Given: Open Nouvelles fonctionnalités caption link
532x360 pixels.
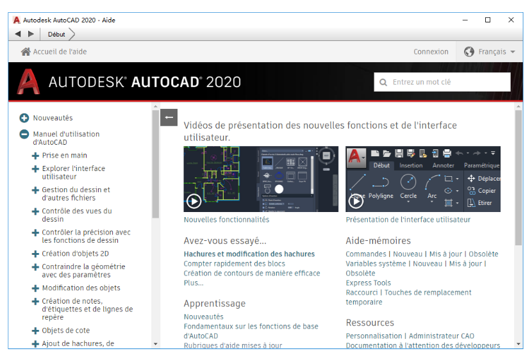Looking at the screenshot, I should coord(226,220).
